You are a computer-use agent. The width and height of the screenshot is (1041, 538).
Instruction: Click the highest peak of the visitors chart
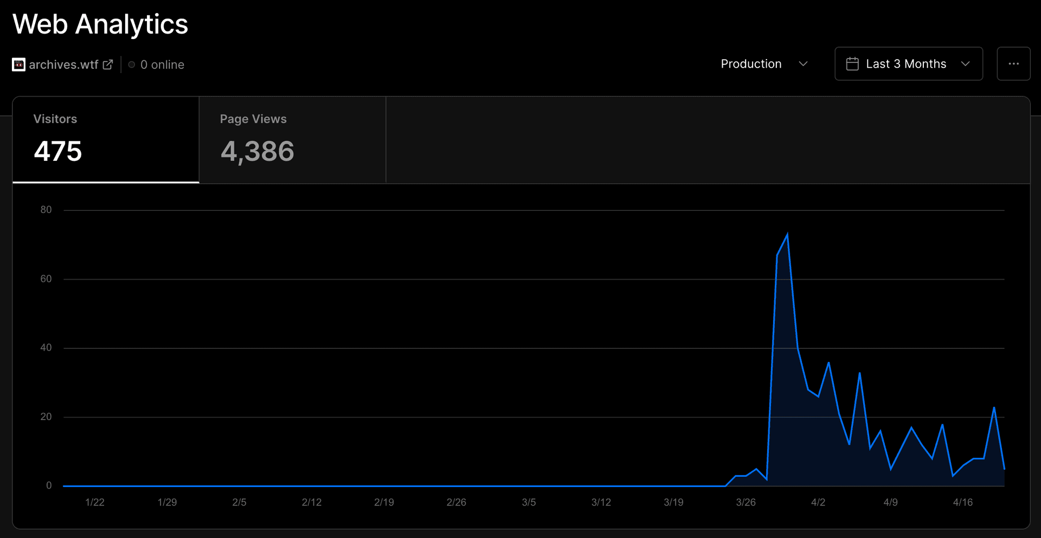787,235
